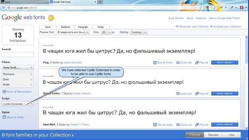Close the Google Web Fonts tab
Screen dimensions: 249x140
click(x=95, y=2)
